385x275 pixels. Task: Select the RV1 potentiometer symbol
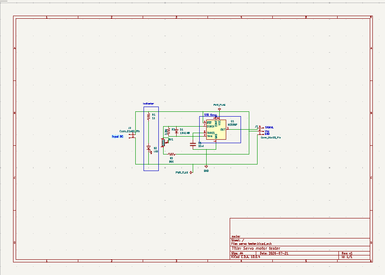click(x=164, y=142)
